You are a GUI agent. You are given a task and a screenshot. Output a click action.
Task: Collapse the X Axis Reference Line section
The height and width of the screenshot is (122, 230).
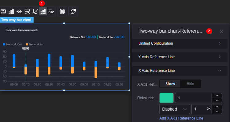click(180, 71)
